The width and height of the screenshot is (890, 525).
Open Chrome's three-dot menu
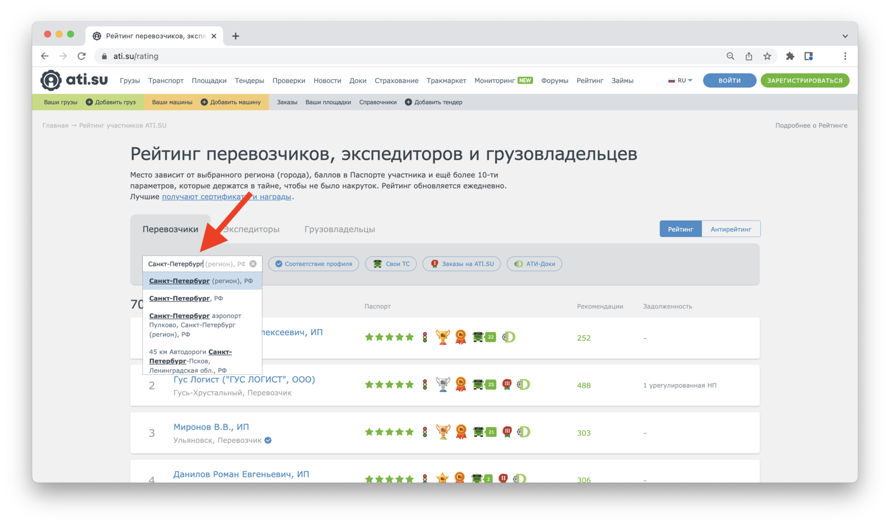click(x=845, y=56)
